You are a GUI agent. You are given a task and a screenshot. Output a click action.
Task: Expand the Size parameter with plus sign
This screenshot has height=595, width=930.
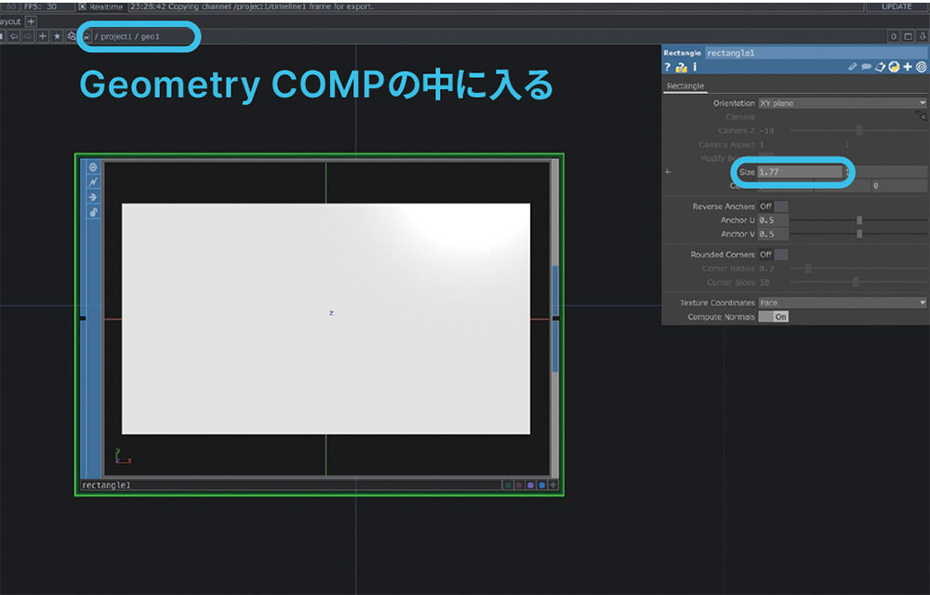pyautogui.click(x=667, y=172)
